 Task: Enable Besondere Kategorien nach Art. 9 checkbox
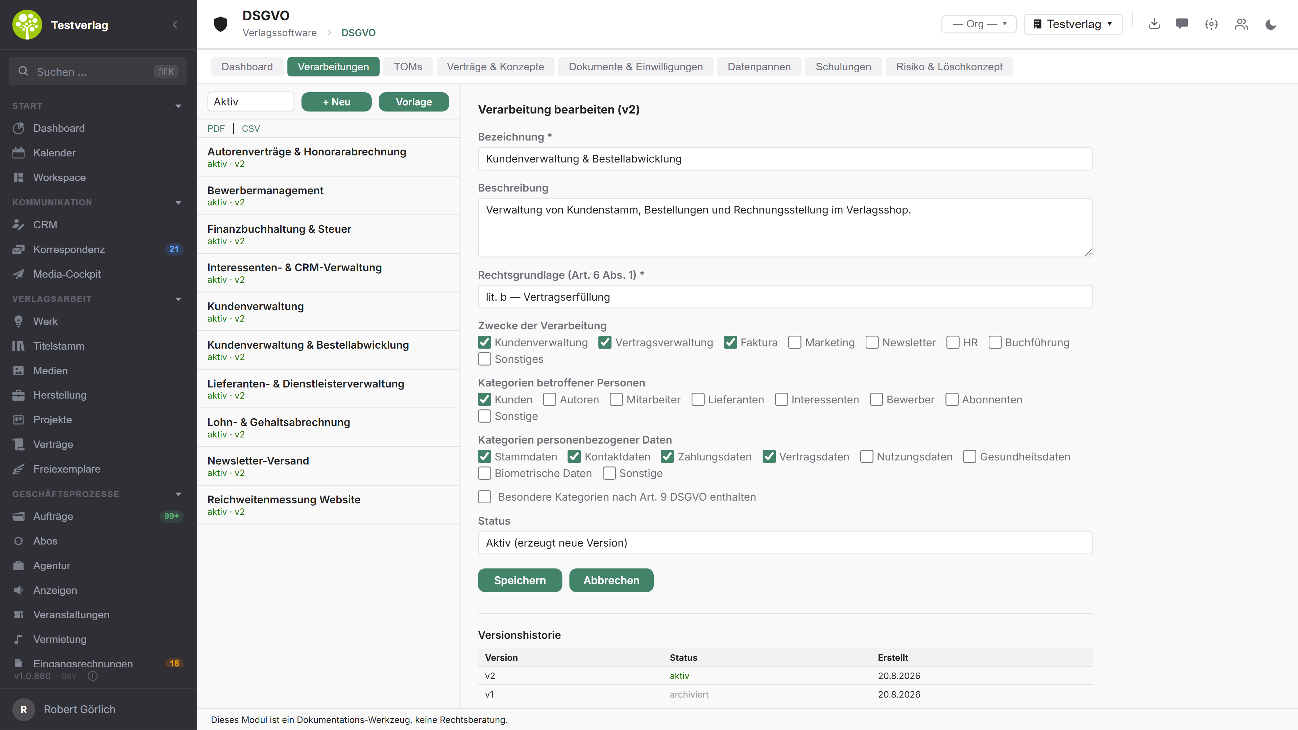(x=484, y=497)
